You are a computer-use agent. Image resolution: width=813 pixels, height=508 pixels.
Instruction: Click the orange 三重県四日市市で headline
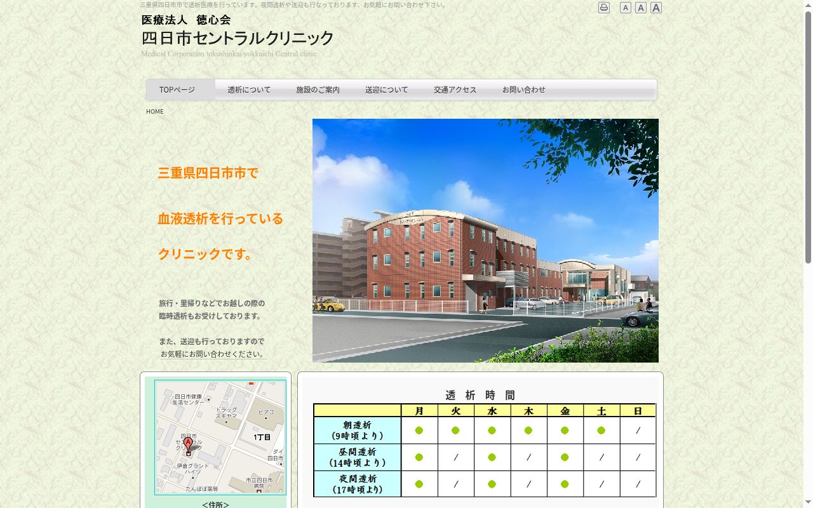point(208,173)
